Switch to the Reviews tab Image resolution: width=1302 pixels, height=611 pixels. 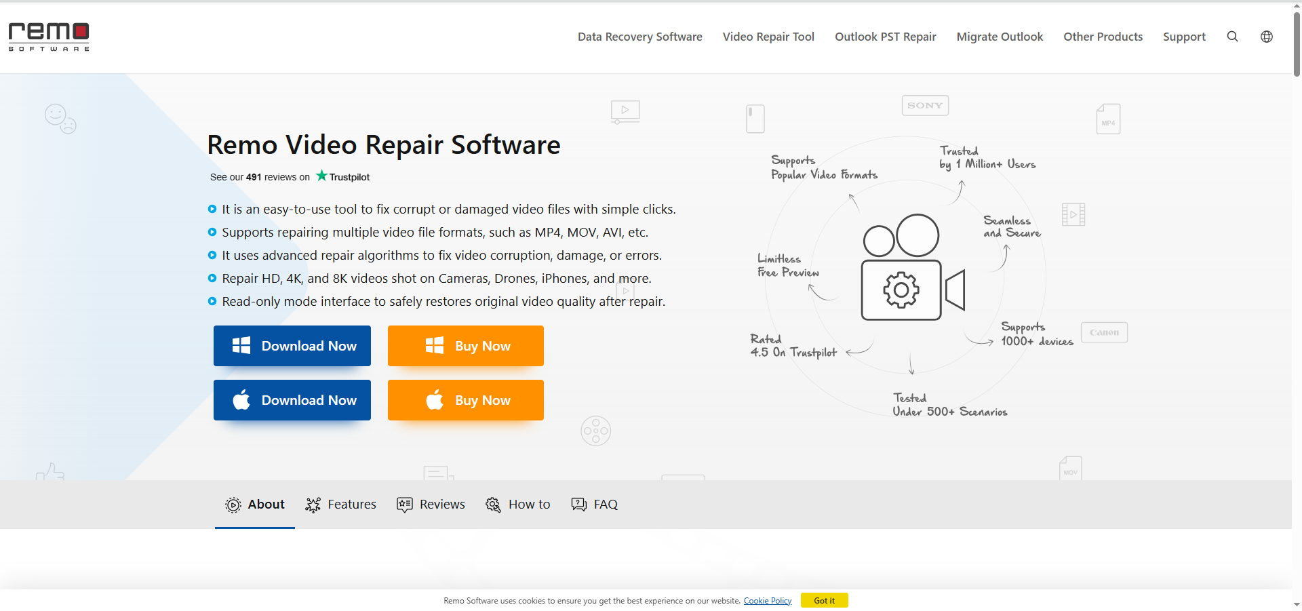pos(441,505)
